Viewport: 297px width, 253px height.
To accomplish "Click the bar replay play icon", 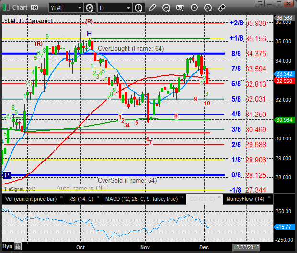I will (x=194, y=8).
